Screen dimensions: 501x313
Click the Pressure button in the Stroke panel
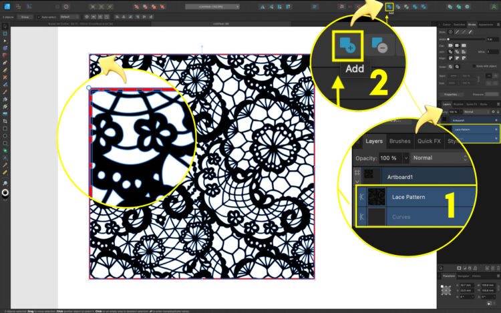479,94
